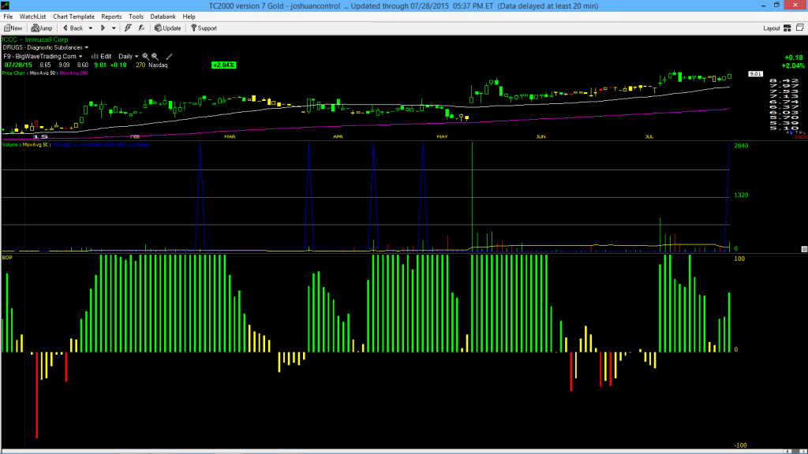Open the Daily timeframe dropdown

[129, 57]
